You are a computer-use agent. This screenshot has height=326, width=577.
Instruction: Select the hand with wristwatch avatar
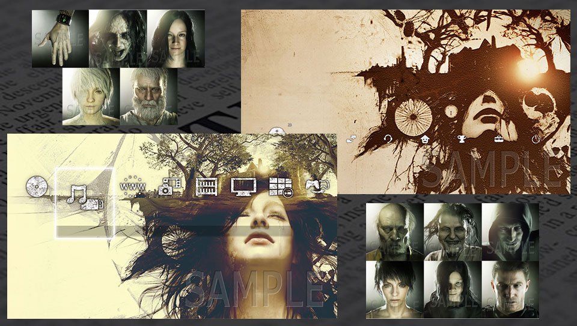coord(60,38)
